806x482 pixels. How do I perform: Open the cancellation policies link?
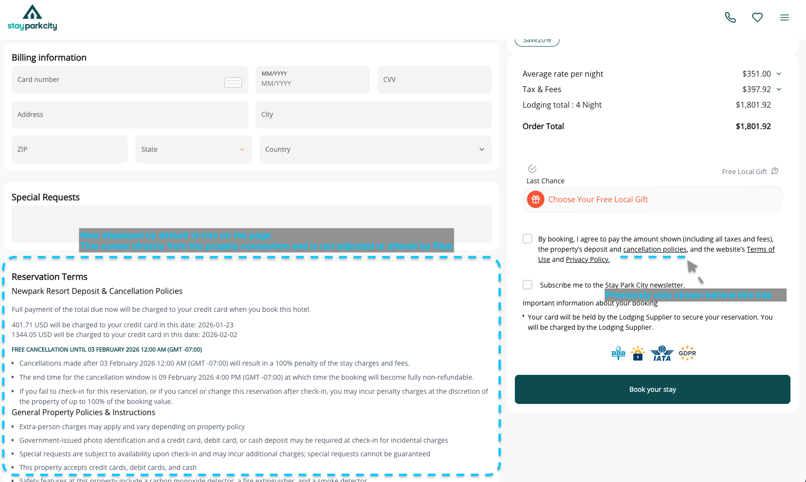click(x=655, y=249)
